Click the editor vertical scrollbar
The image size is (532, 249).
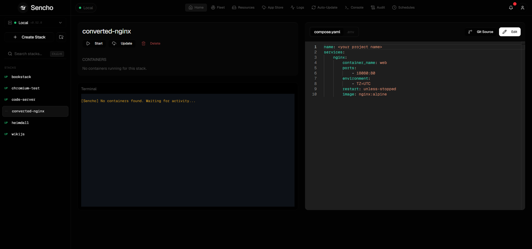(x=523, y=126)
